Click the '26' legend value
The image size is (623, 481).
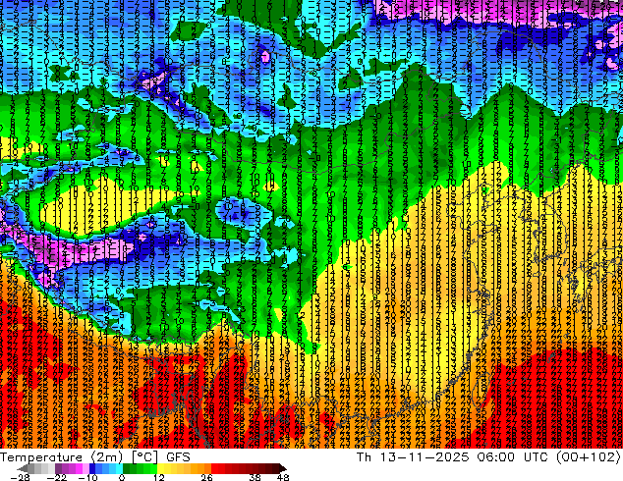pos(206,477)
